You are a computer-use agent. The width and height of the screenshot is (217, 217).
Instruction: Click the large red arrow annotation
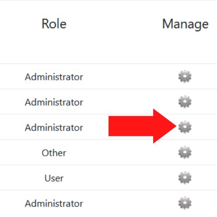142,126
